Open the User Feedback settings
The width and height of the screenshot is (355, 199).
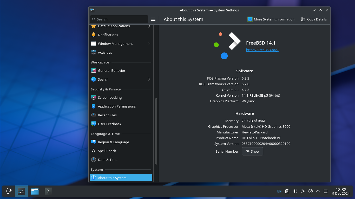[x=109, y=124]
